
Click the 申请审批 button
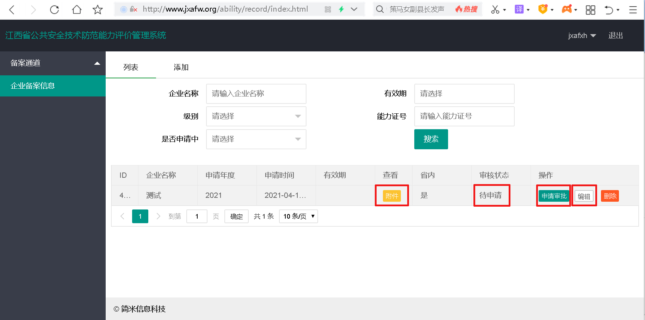[x=554, y=196]
